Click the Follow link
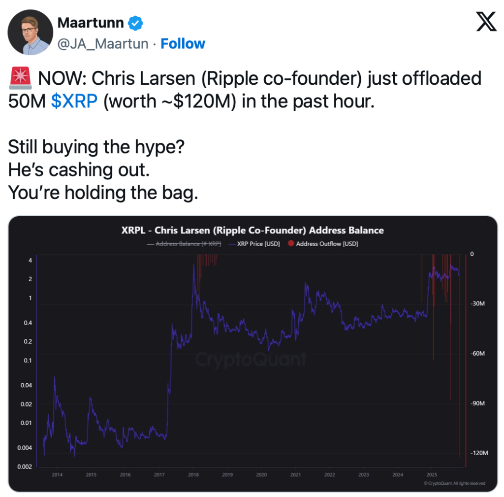Viewport: 504px width, 497px height. (x=183, y=43)
